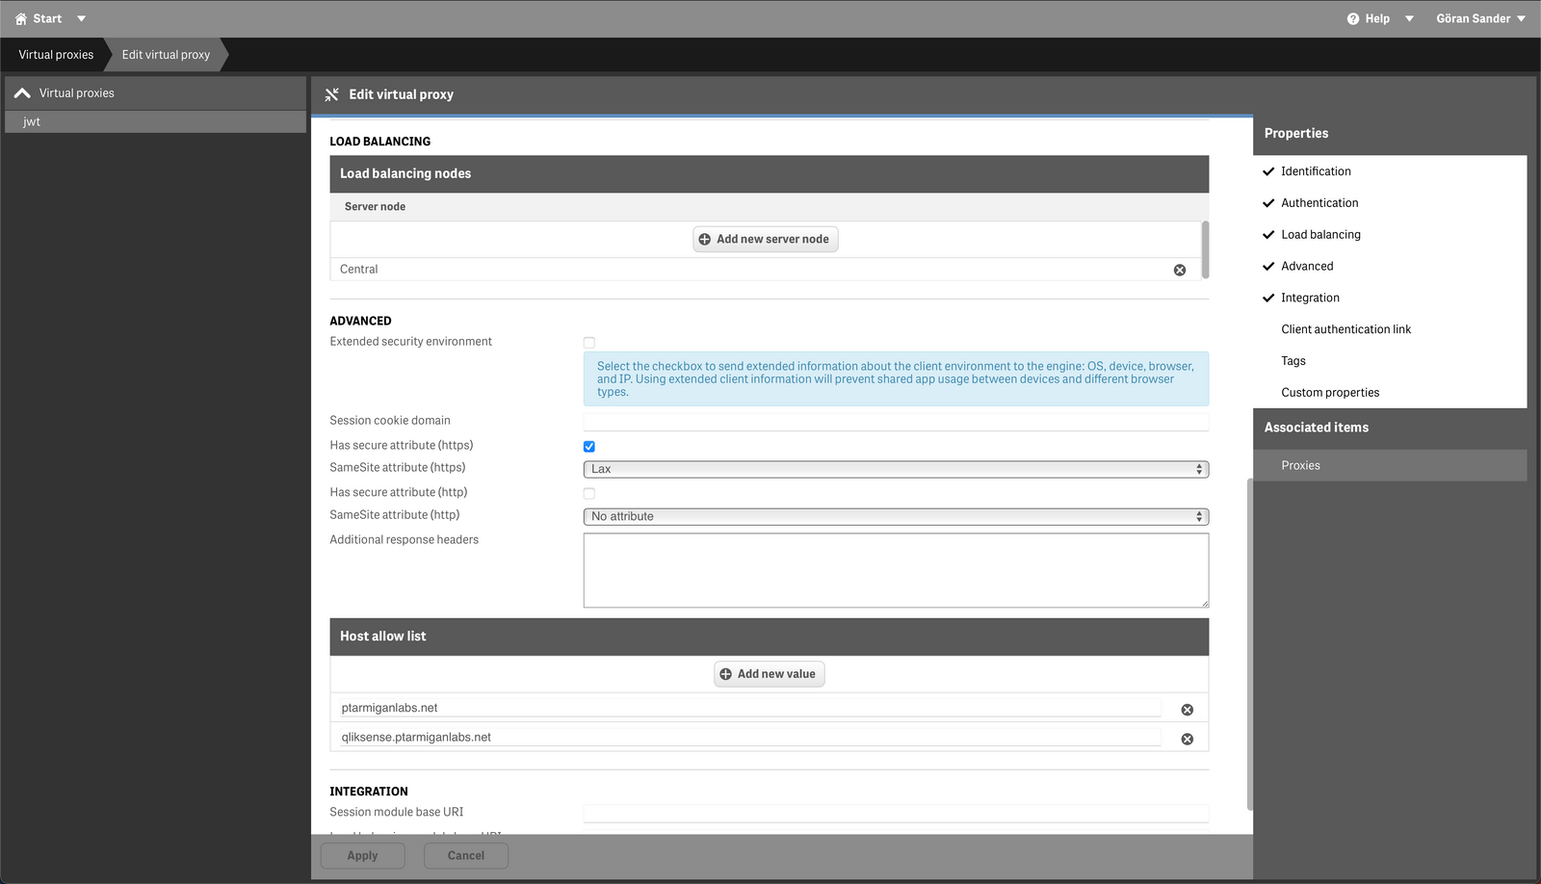Uncheck Has secure attribute (https)

coord(588,445)
